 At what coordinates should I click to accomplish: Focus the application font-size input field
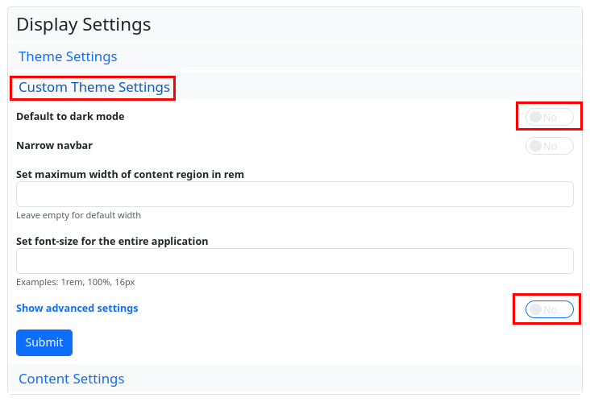(x=294, y=261)
